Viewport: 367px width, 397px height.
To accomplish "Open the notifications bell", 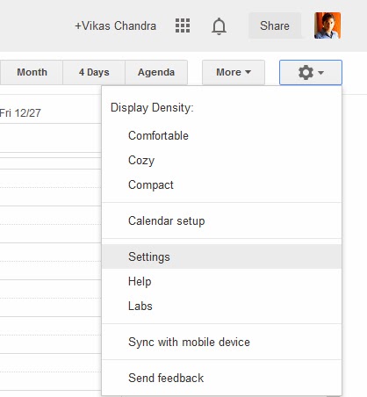I will (219, 26).
